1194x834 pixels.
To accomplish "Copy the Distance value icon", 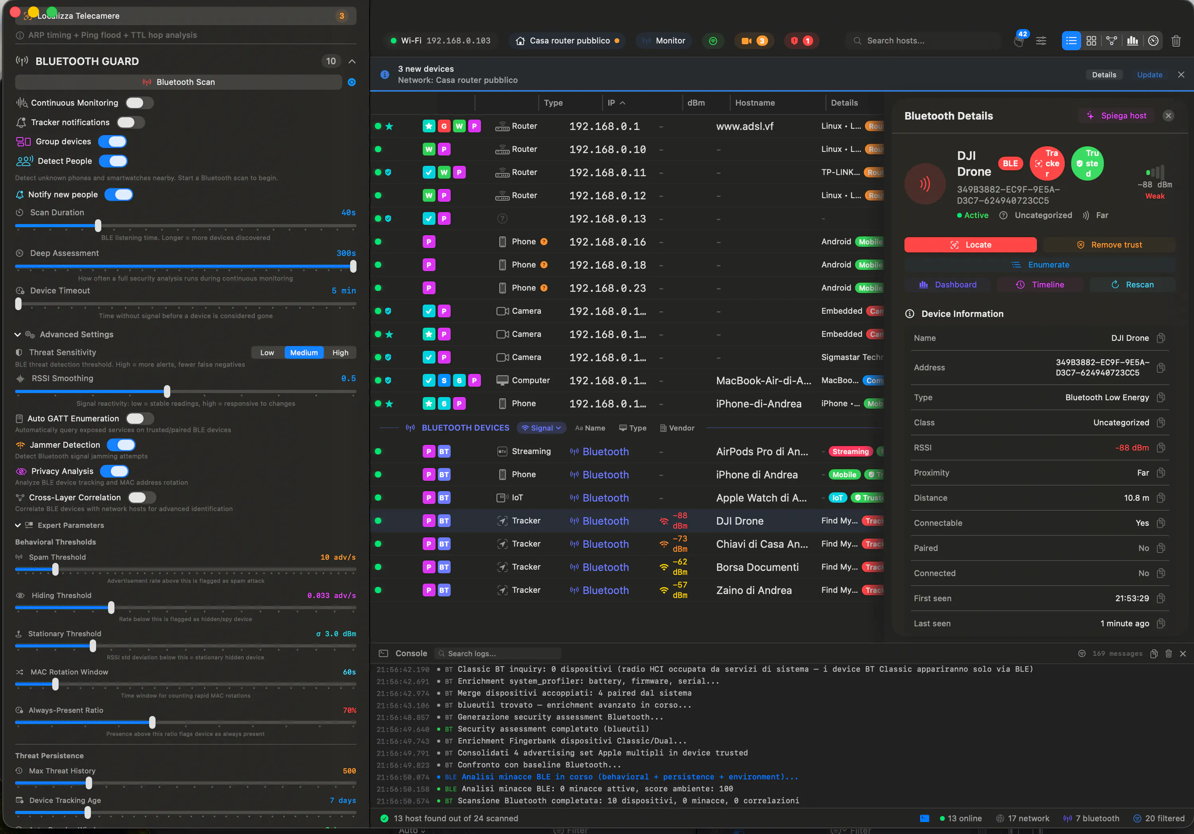I will pos(1160,498).
